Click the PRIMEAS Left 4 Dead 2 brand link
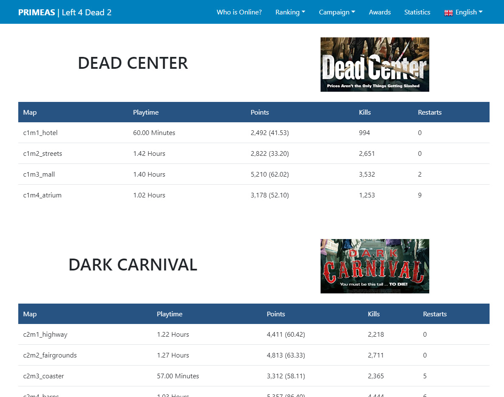This screenshot has width=504, height=397. point(65,12)
